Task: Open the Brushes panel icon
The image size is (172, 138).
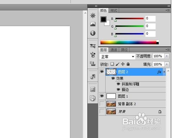Action: (x=93, y=55)
